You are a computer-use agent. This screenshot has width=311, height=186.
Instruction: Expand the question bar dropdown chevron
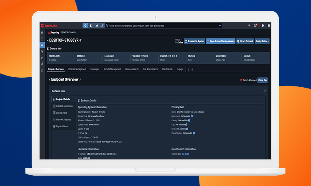tap(220, 26)
